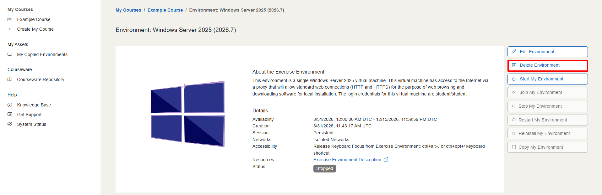Select Get Support under Help
The width and height of the screenshot is (602, 195).
(x=29, y=115)
